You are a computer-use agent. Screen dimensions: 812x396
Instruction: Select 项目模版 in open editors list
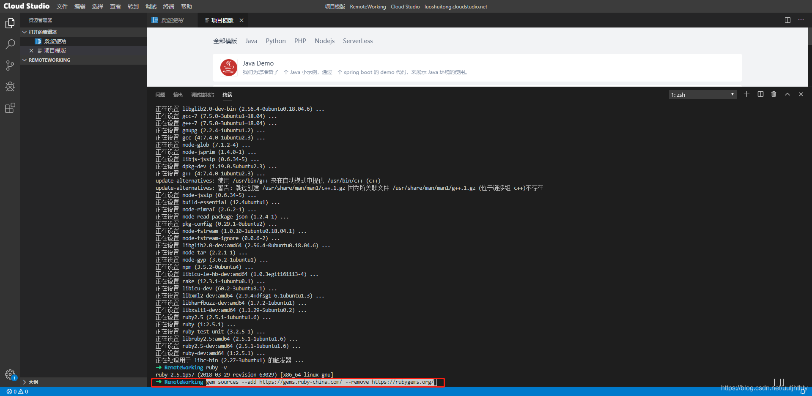coord(84,51)
